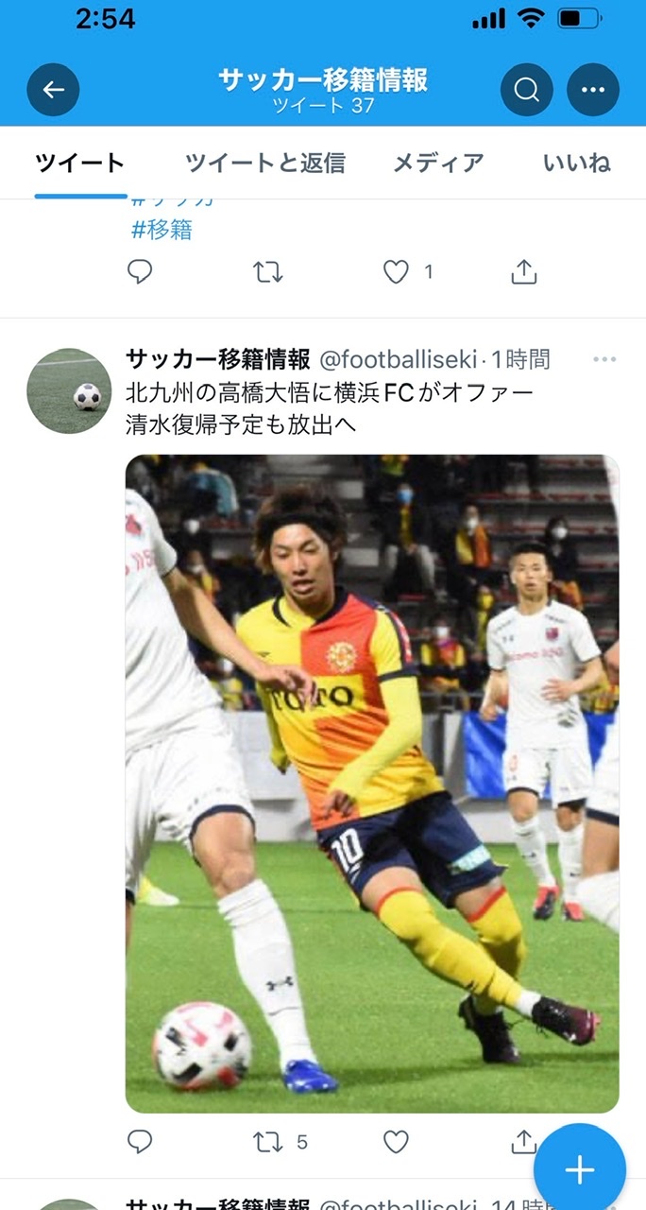This screenshot has width=646, height=1210.
Task: Reply to the #移籍 hashtag tweet
Action: pos(140,272)
